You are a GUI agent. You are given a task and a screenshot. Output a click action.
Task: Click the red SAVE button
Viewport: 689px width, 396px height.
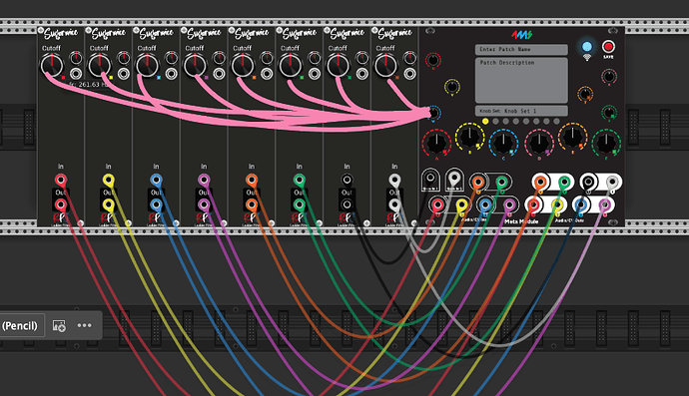click(x=608, y=47)
